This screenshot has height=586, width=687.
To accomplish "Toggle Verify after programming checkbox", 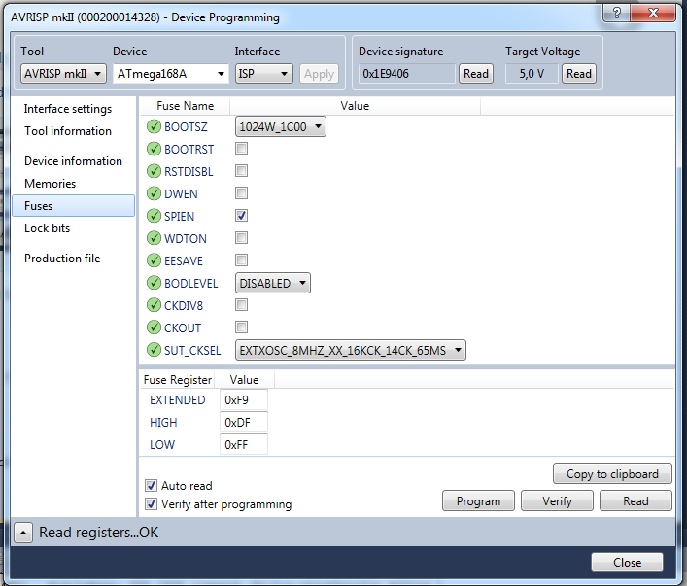I will coord(152,504).
